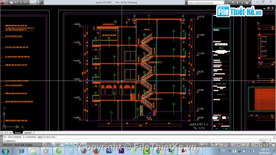
Task: Click Model space button in status bar
Action: pos(201,145)
